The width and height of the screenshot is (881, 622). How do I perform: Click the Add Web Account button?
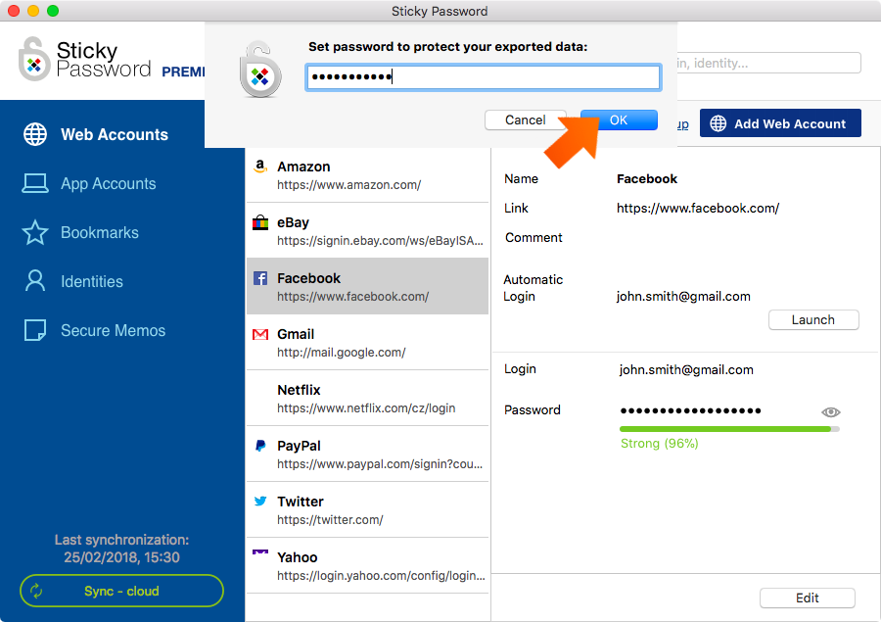pyautogui.click(x=780, y=123)
